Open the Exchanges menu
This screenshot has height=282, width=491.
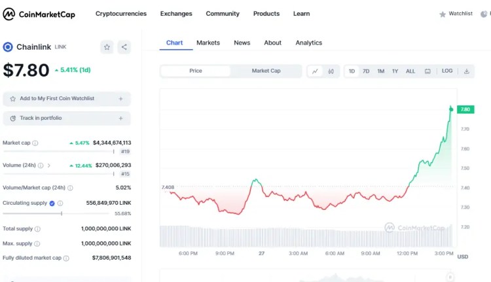pos(176,14)
